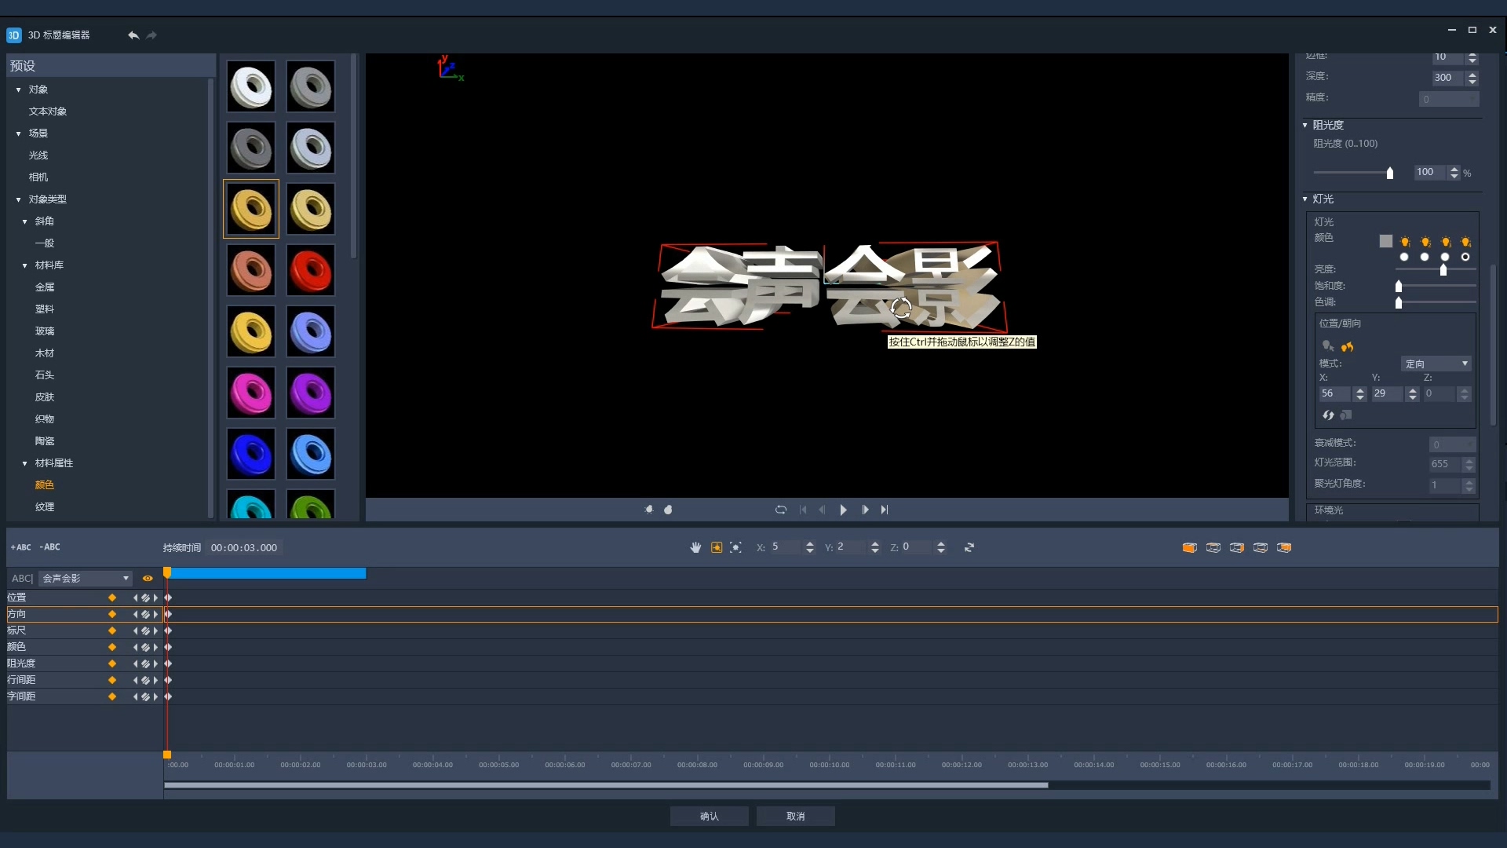Click the 亮度 brightness slider handle
The image size is (1507, 848).
coord(1443,270)
